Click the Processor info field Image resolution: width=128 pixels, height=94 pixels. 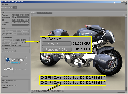[20, 15]
